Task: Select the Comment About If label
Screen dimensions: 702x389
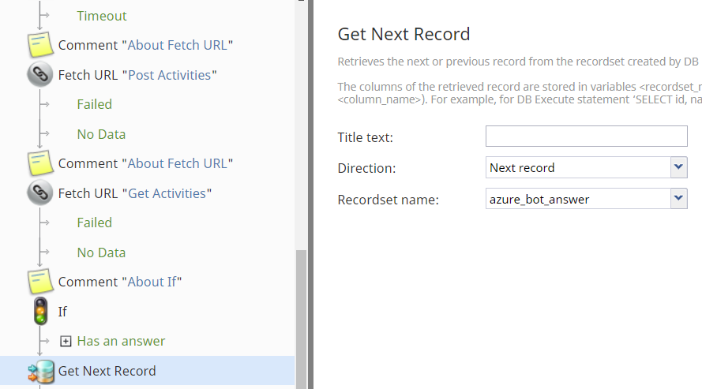Action: pos(120,282)
